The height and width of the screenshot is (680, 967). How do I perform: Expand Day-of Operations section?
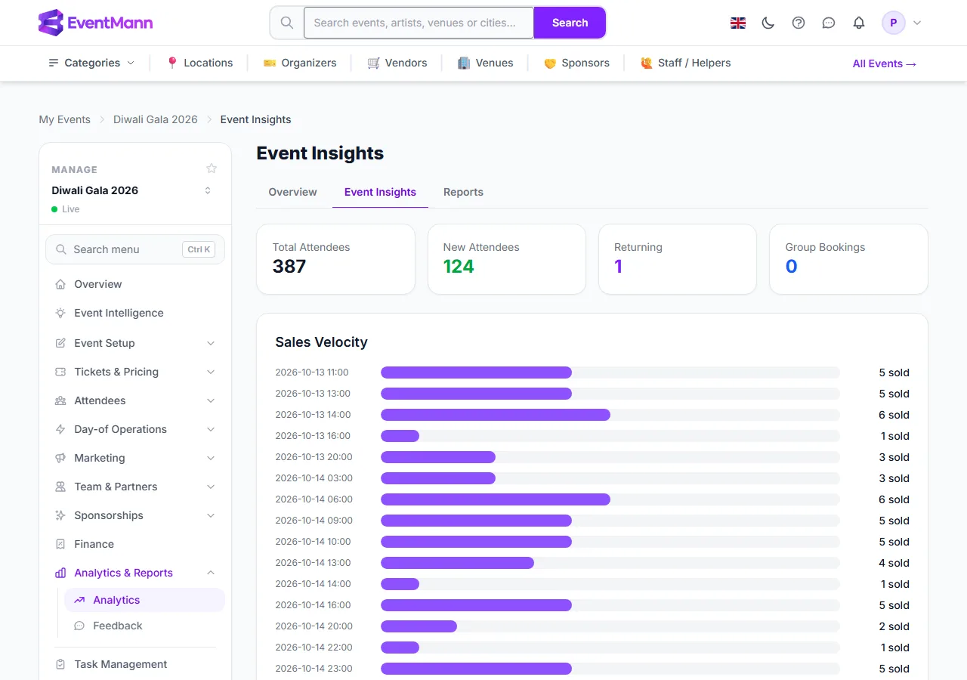(x=135, y=429)
